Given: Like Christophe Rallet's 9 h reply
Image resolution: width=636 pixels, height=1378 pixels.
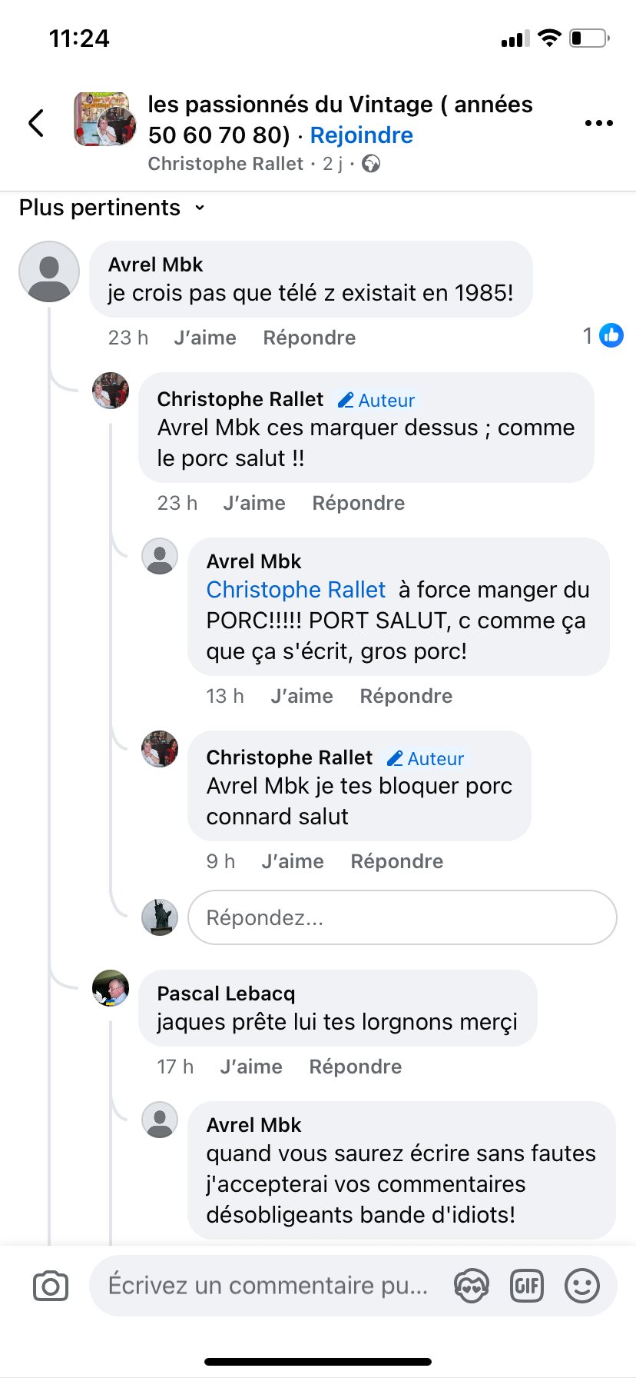Looking at the screenshot, I should pyautogui.click(x=293, y=861).
